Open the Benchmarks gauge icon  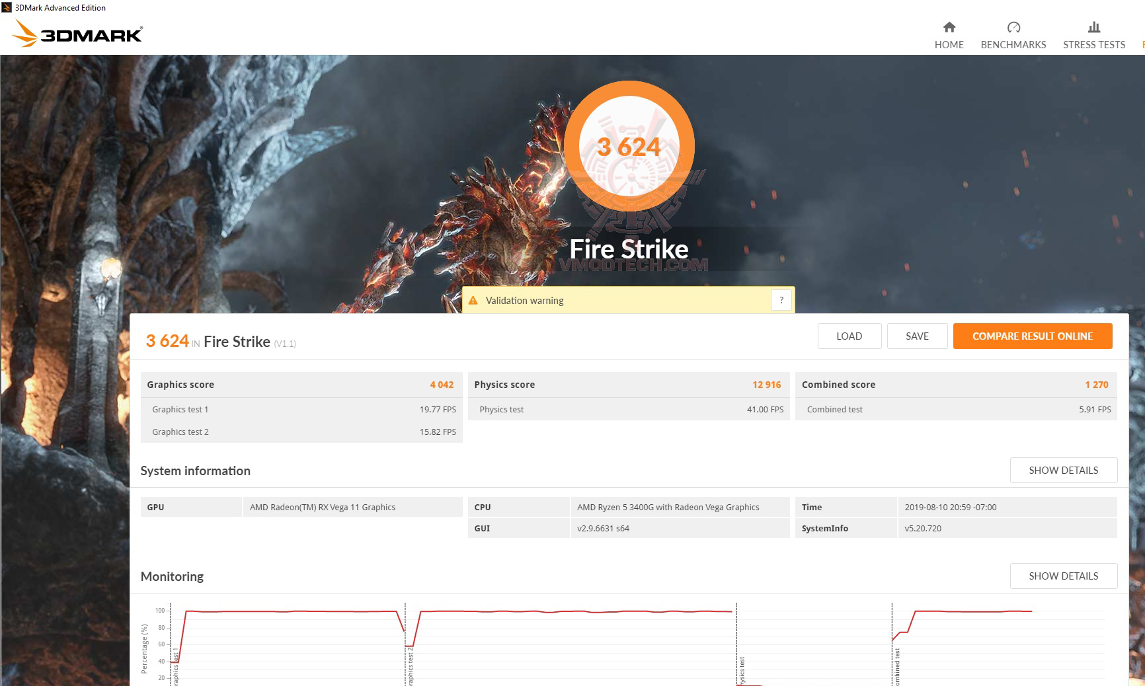coord(1013,27)
